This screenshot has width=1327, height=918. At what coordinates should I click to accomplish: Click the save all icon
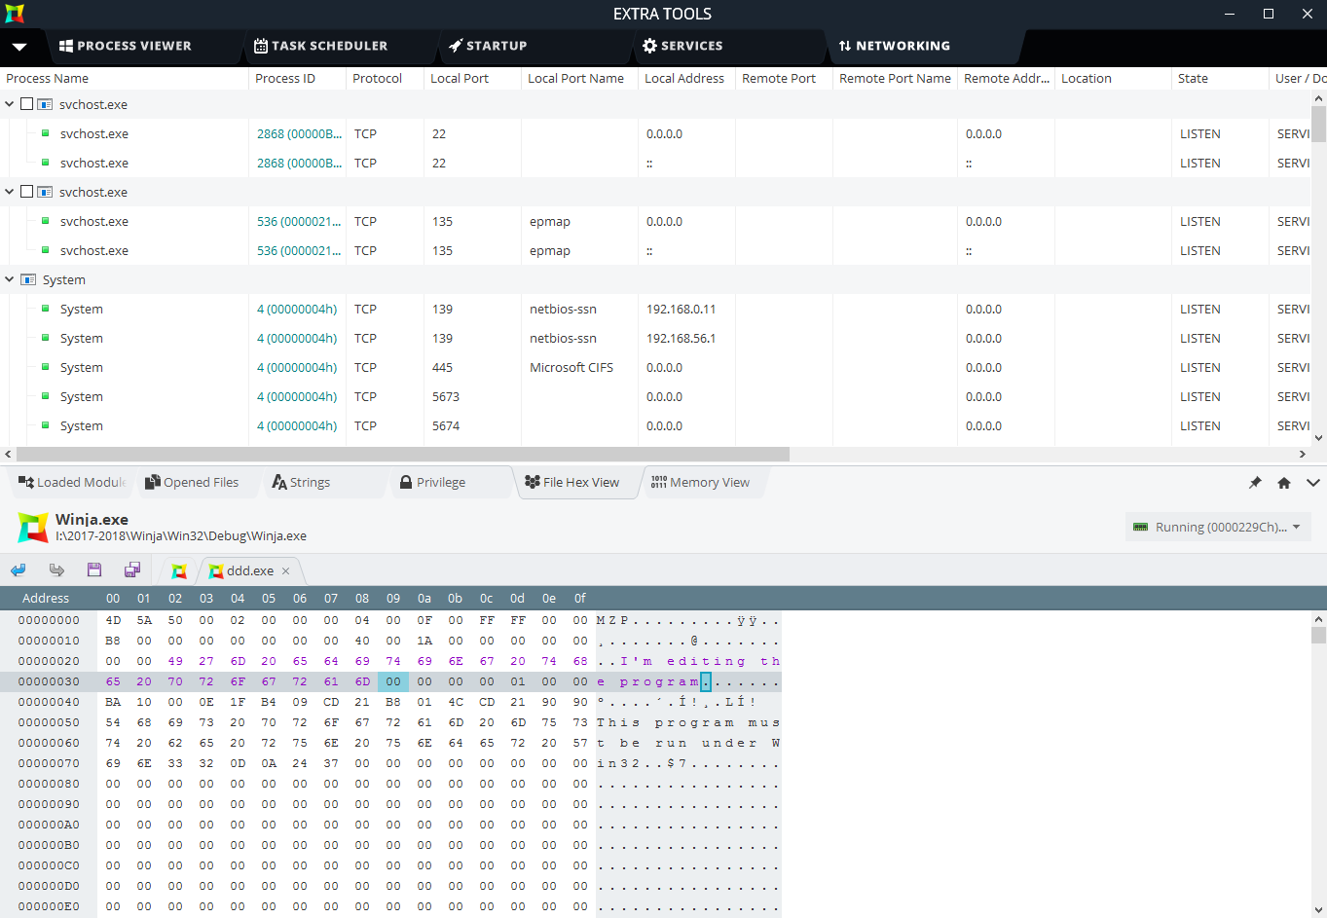click(132, 570)
